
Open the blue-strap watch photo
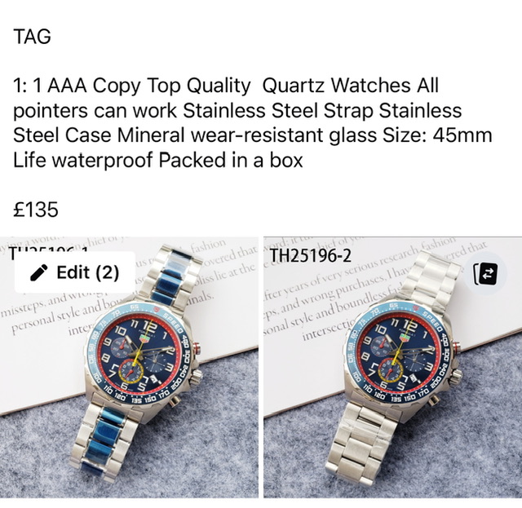tap(129, 367)
